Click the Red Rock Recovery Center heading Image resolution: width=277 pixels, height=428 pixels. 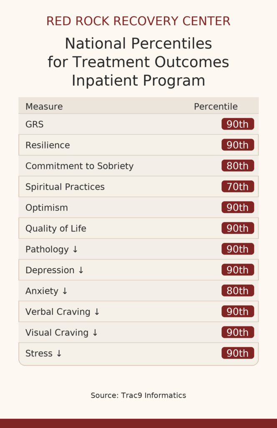click(x=138, y=21)
